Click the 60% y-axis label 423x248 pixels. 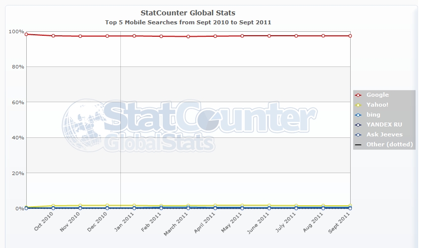(16, 102)
